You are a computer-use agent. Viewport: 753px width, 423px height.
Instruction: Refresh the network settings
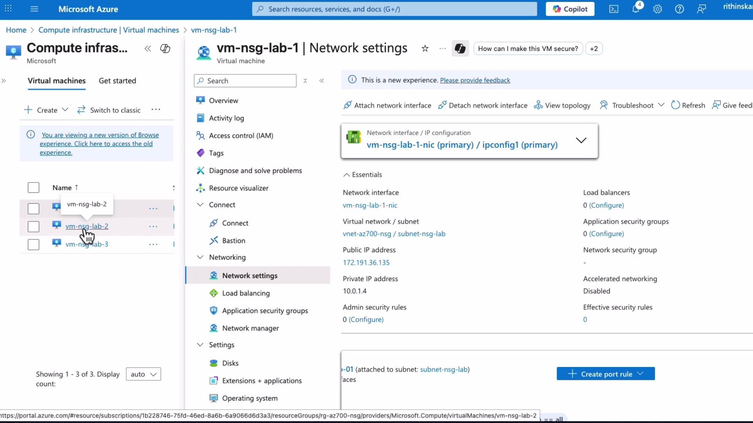(688, 105)
